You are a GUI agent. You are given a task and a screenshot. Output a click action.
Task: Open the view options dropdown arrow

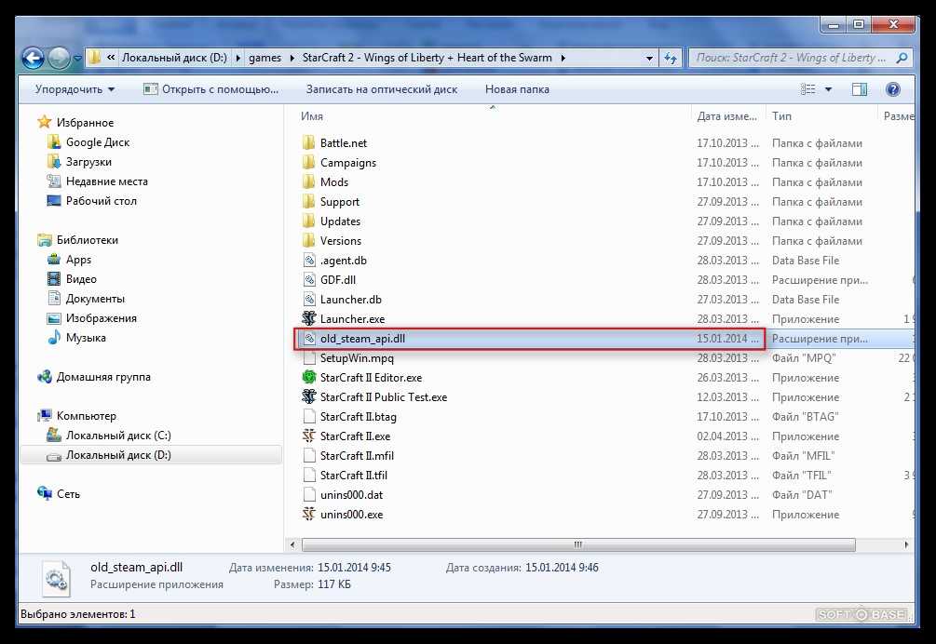pyautogui.click(x=829, y=89)
